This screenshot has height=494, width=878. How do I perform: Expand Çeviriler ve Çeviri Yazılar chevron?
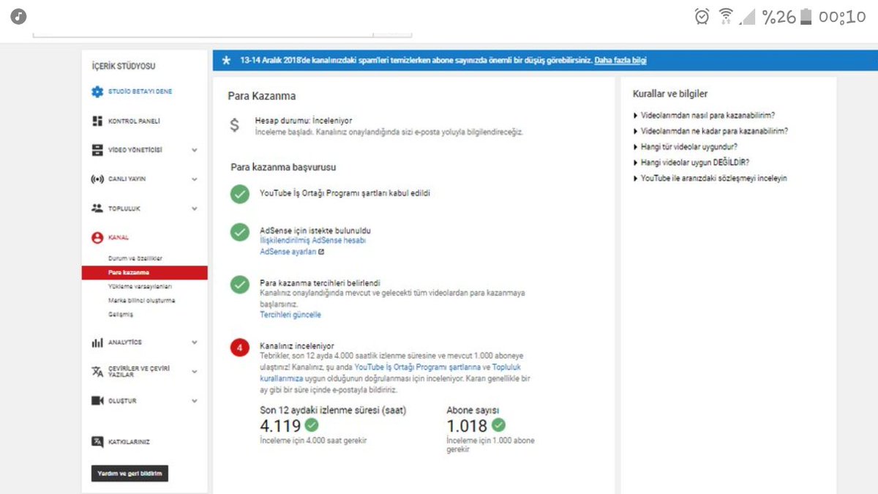(x=195, y=372)
